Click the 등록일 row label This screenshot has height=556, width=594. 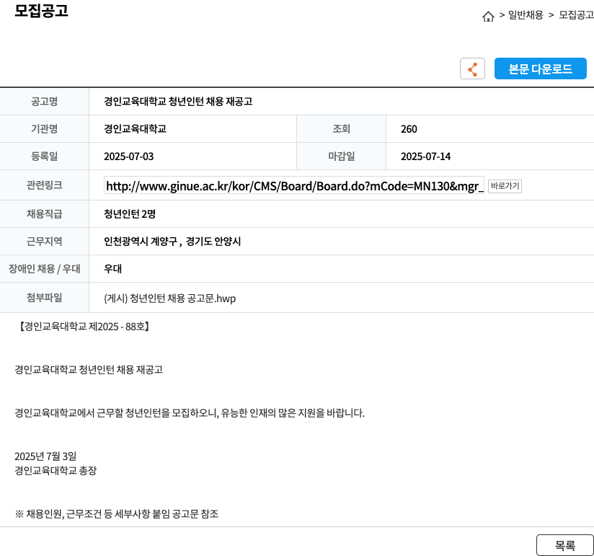pos(44,156)
